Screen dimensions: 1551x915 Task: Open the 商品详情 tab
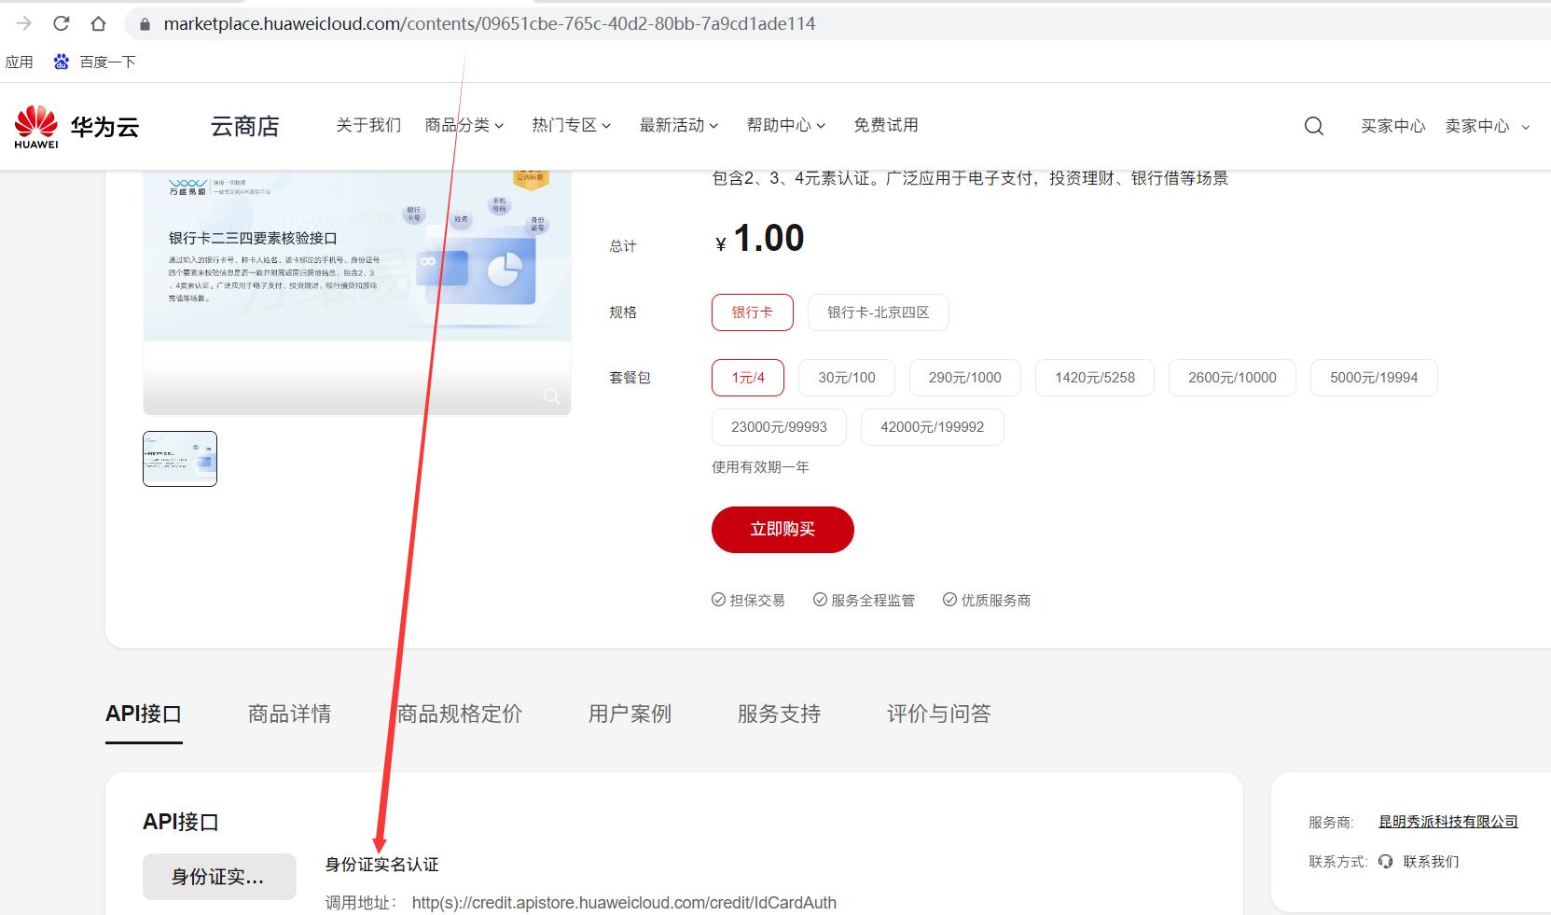[x=289, y=714]
